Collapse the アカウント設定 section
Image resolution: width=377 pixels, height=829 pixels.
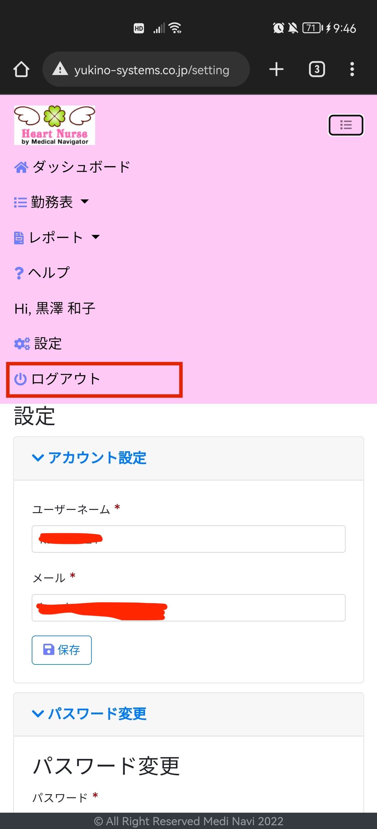click(x=89, y=458)
